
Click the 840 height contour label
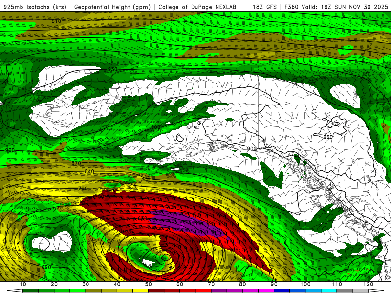point(89,171)
